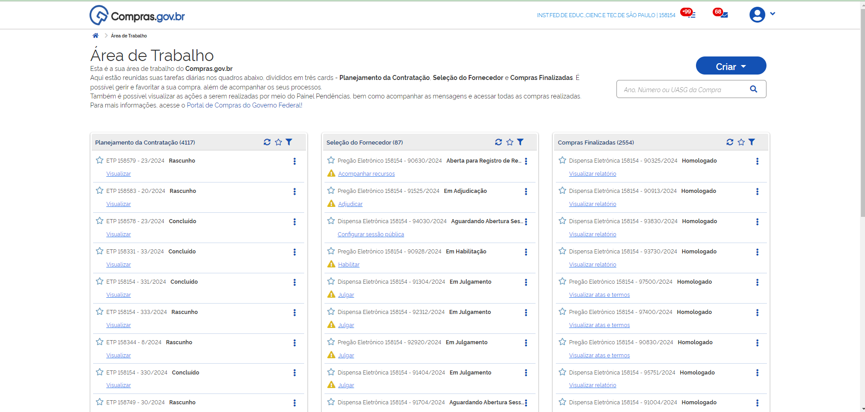The width and height of the screenshot is (865, 412).
Task: Click Julgar for Dispensa 91304/2024
Action: tap(346, 295)
